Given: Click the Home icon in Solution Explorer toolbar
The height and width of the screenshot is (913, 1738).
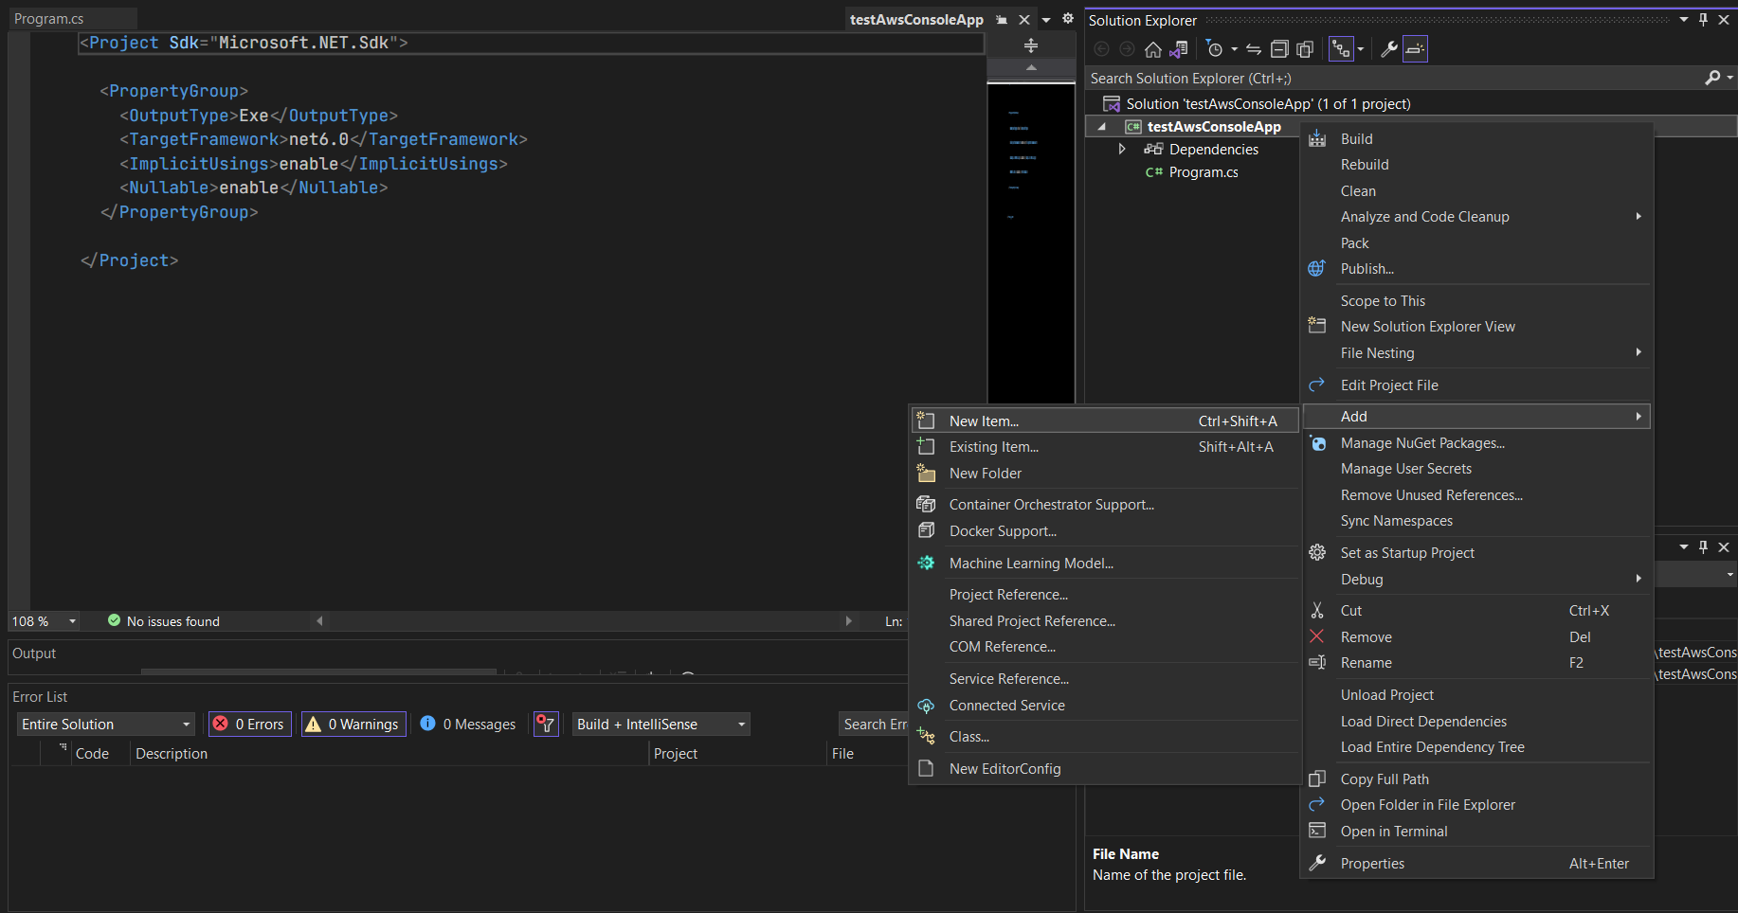Looking at the screenshot, I should (1152, 49).
